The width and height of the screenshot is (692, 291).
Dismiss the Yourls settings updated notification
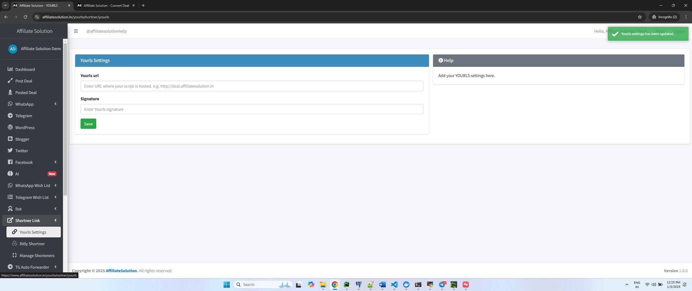648,34
